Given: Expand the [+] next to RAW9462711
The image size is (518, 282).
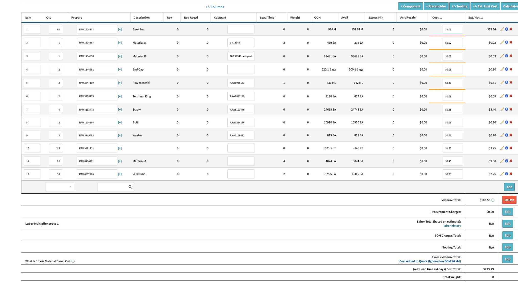Looking at the screenshot, I should [x=120, y=148].
